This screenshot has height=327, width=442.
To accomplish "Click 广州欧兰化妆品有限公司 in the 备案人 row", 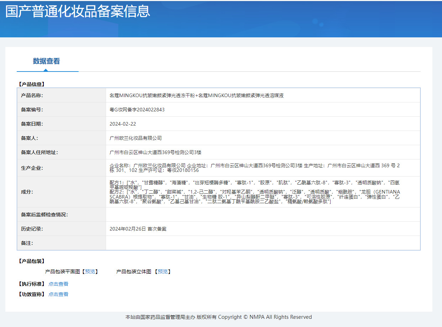I will [136, 138].
